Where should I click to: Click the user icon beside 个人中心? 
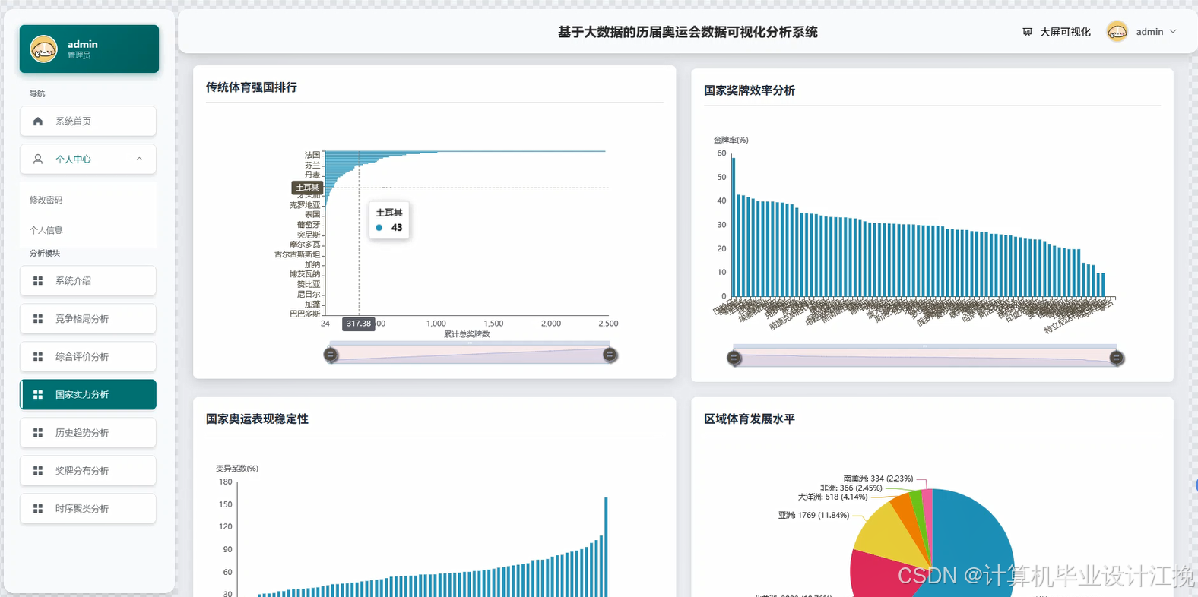[38, 160]
